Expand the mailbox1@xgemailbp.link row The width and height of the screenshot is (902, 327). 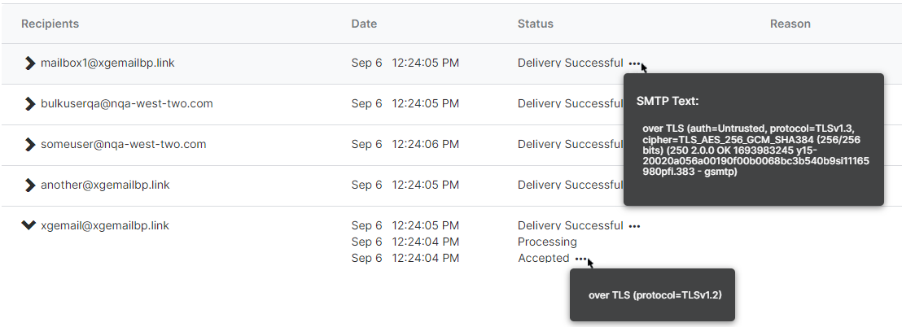pyautogui.click(x=30, y=63)
